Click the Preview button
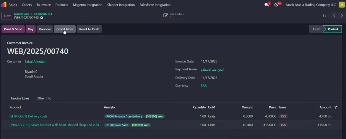The width and height of the screenshot is (346, 139). coord(45,29)
